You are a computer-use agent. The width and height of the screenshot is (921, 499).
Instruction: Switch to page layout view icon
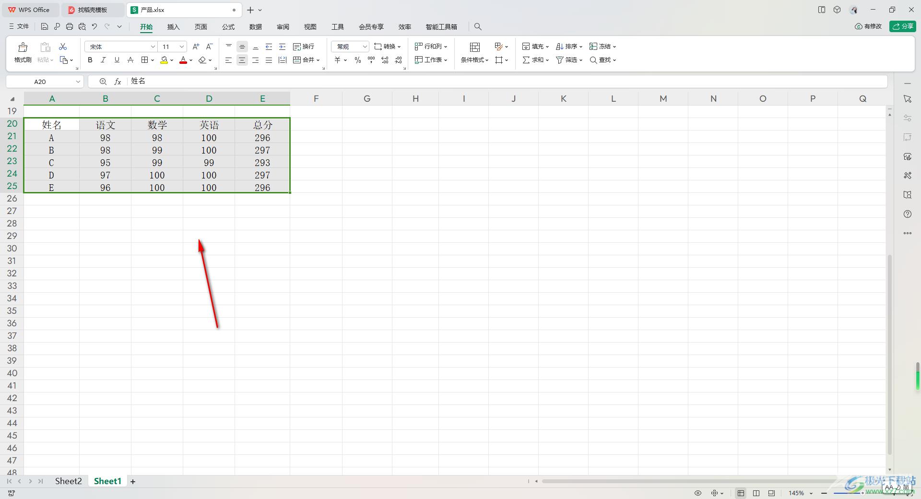(x=756, y=493)
